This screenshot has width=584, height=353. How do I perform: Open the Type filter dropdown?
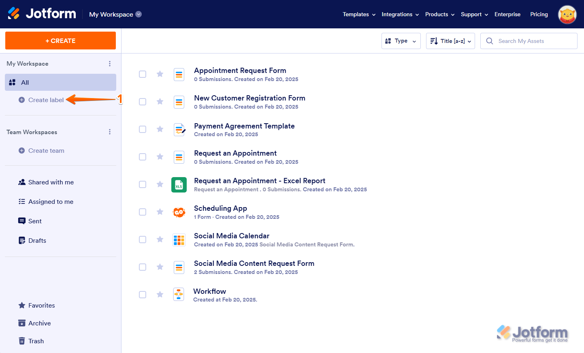tap(401, 41)
